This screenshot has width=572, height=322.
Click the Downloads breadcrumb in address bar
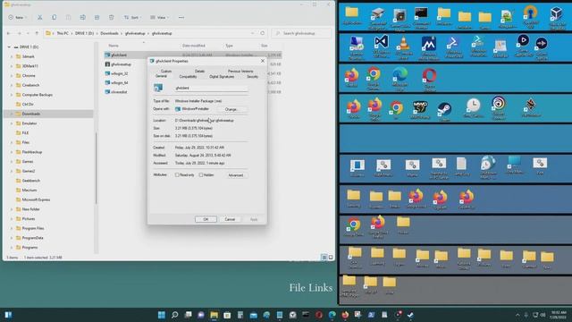(109, 33)
